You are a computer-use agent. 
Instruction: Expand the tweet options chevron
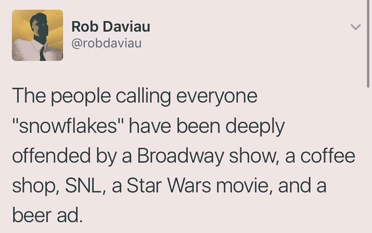pos(356,27)
